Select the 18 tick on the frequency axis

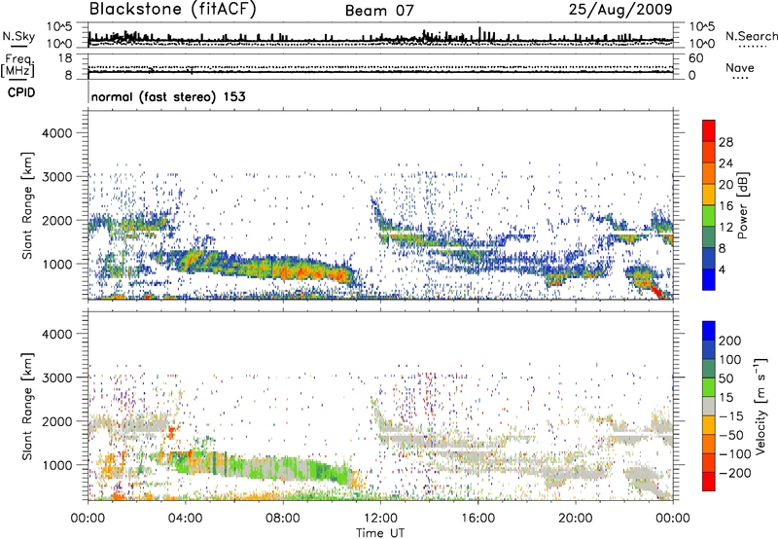65,58
